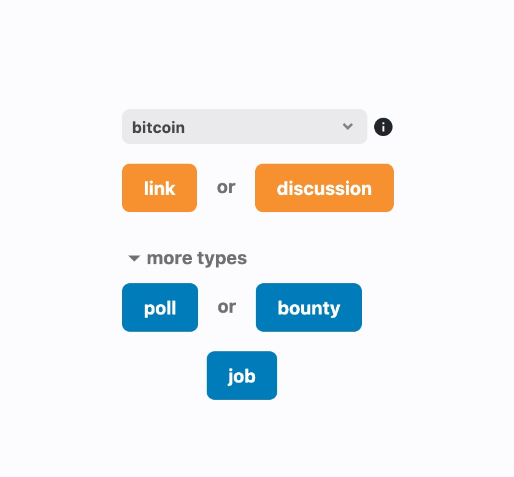Click the info icon beside territory selector

tap(383, 127)
